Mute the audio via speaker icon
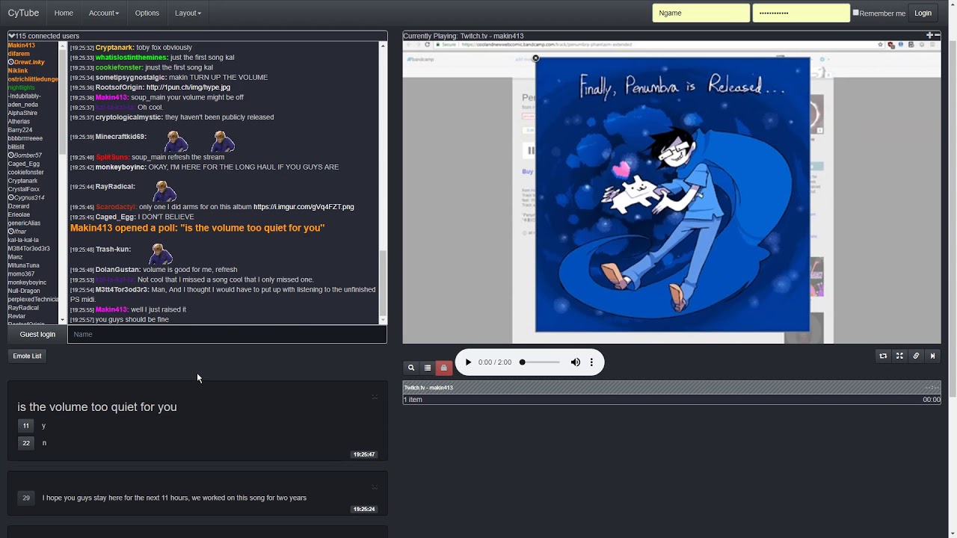This screenshot has width=957, height=538. coord(576,362)
